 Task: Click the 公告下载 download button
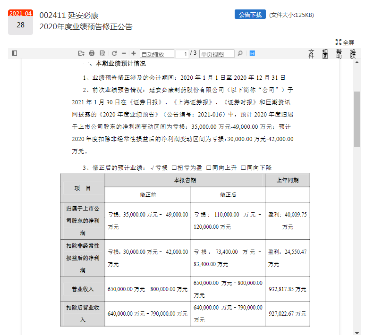point(250,15)
